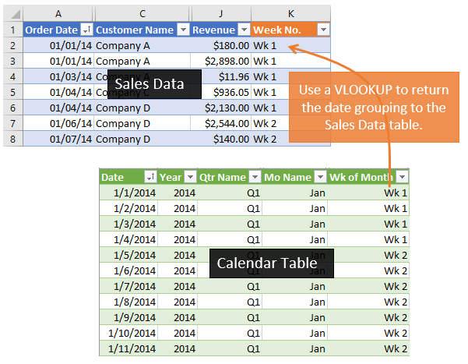The image size is (468, 364).
Task: Open the Wk of Month filter dropdown
Action: point(401,177)
